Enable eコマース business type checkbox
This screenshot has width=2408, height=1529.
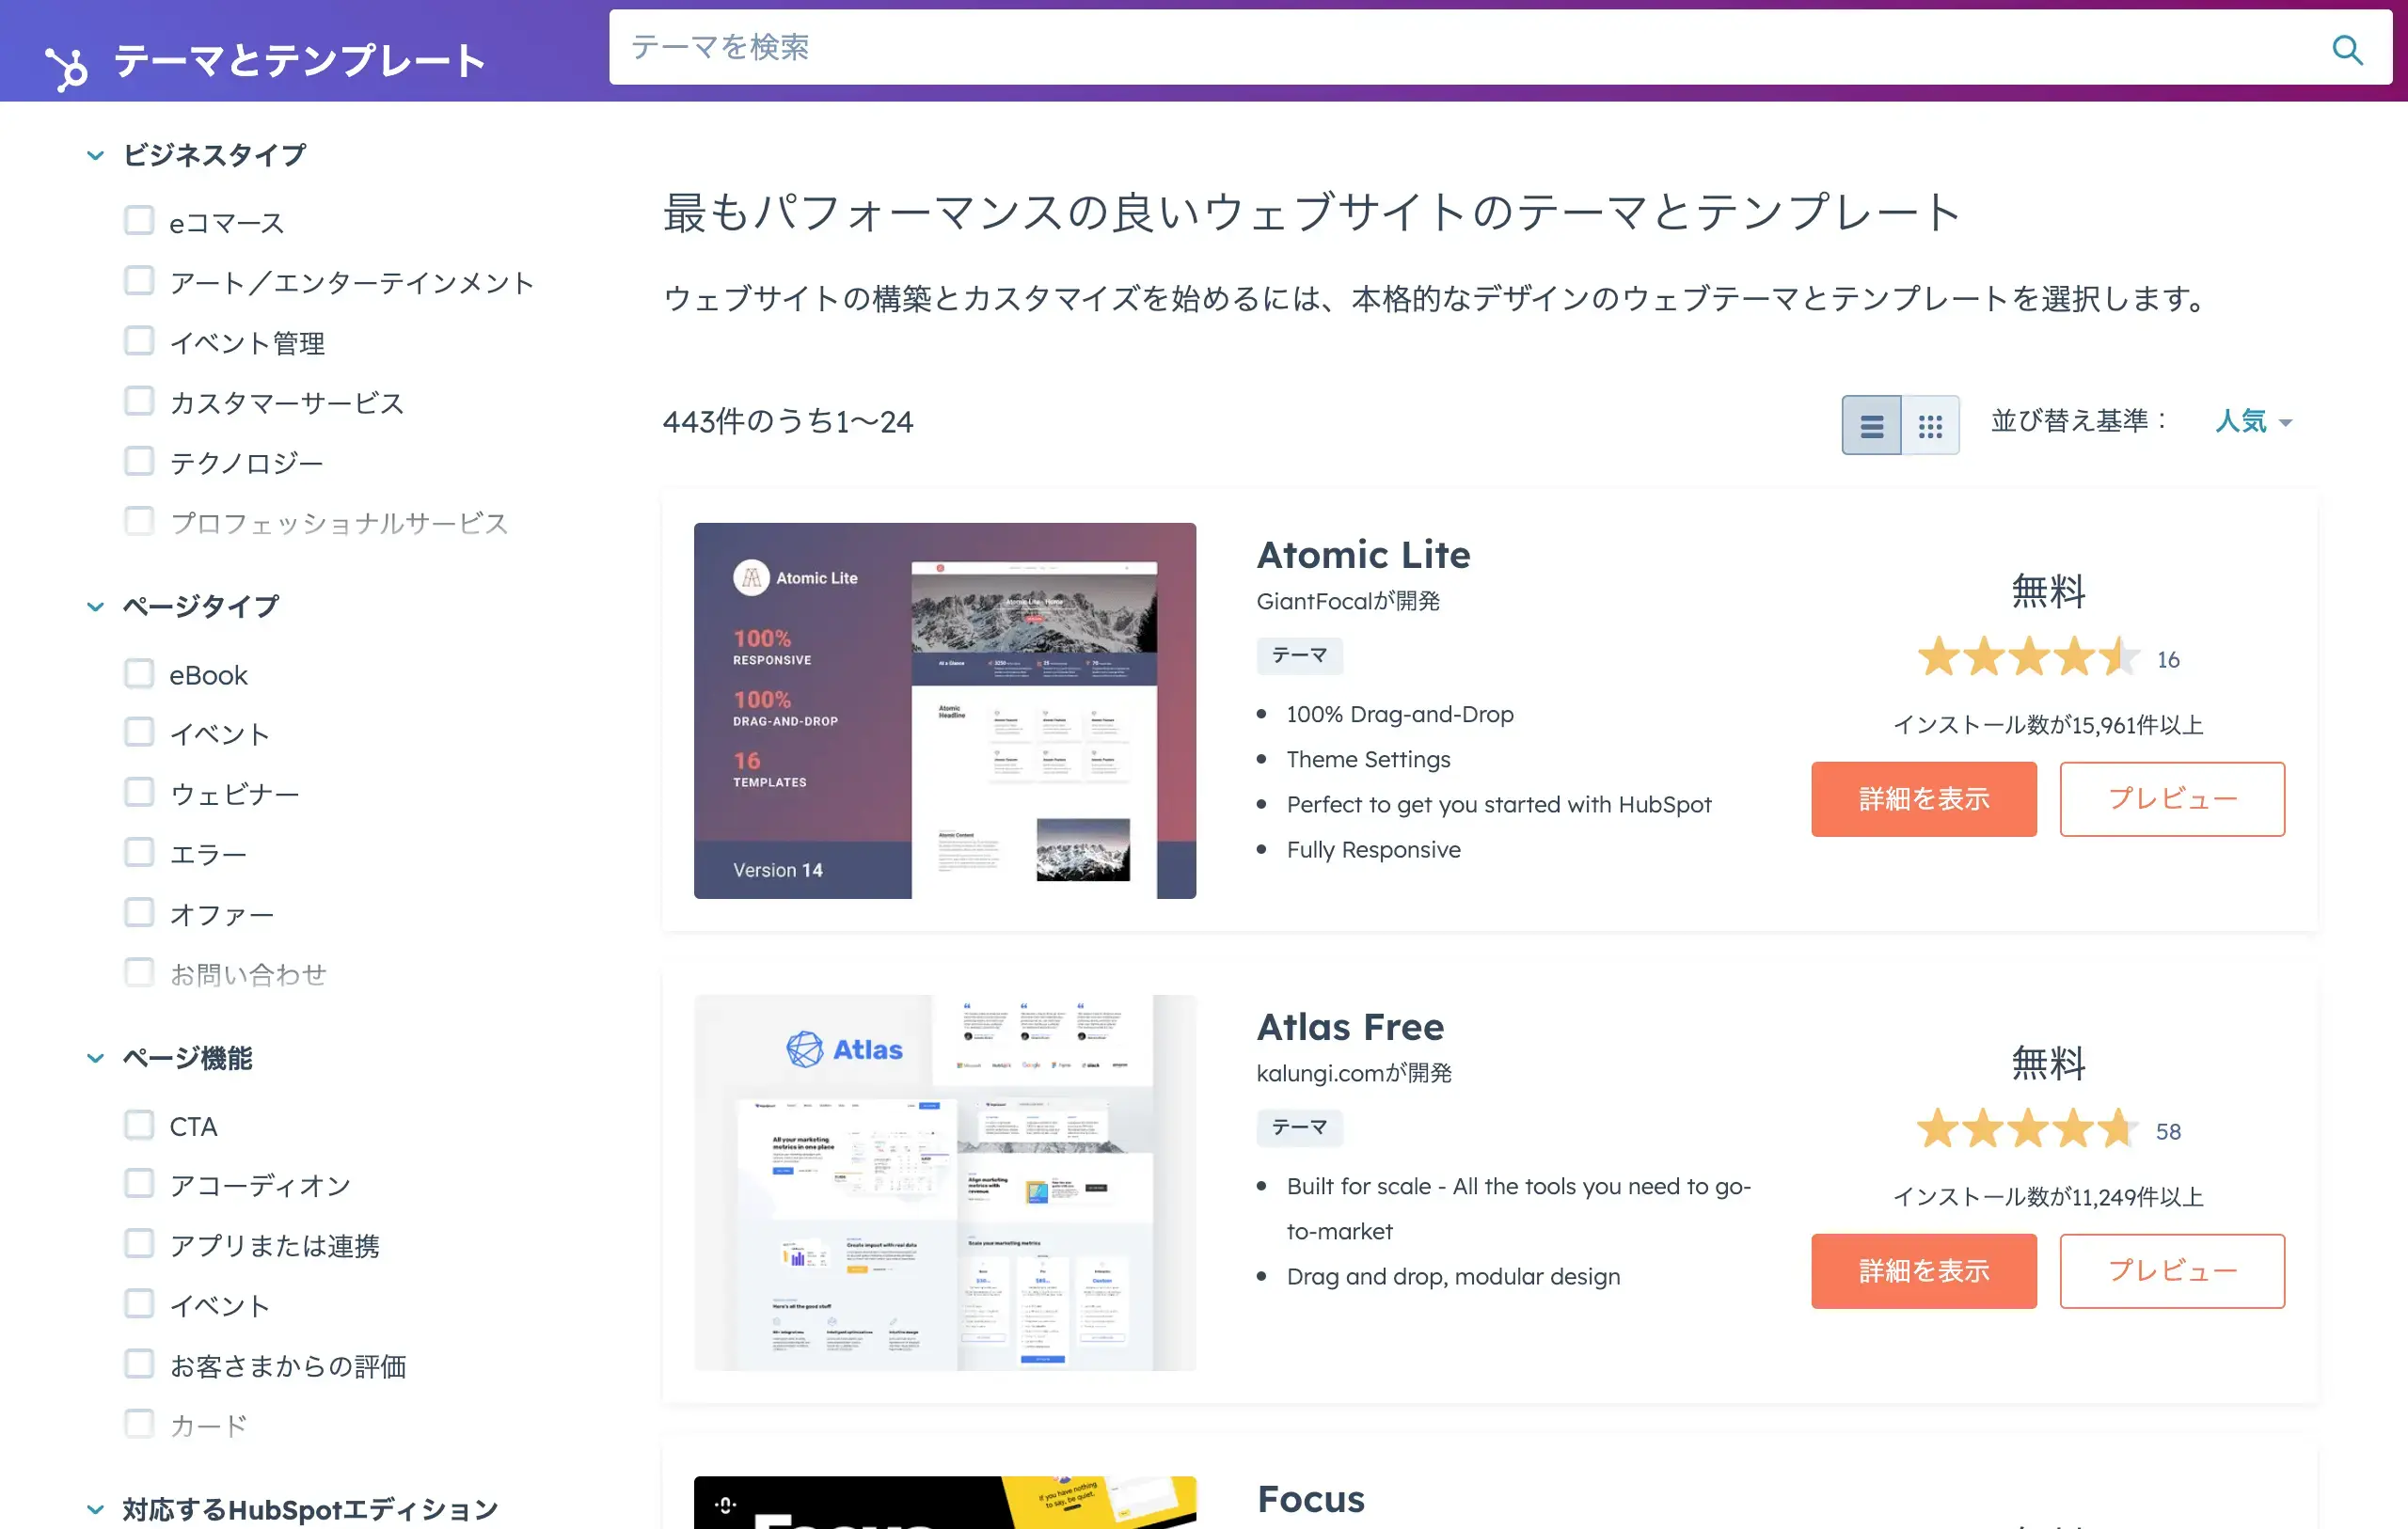pos(140,221)
